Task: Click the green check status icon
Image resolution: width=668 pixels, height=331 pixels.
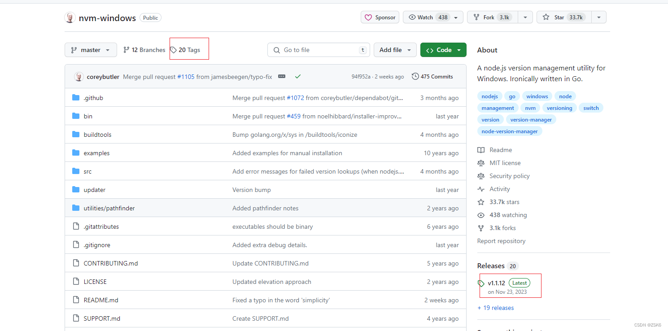Action: coord(298,77)
